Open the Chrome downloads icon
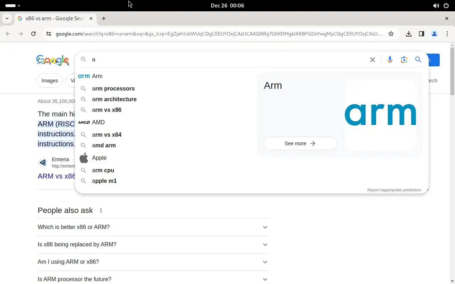Viewport: 455px width, 284px height. 409,34
